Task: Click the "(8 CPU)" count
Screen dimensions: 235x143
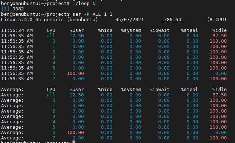Action: (x=217, y=20)
